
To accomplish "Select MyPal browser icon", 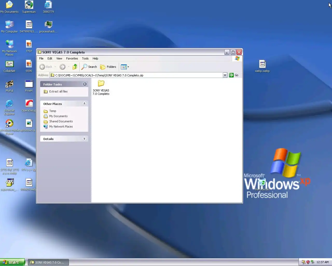I will pos(9,86).
